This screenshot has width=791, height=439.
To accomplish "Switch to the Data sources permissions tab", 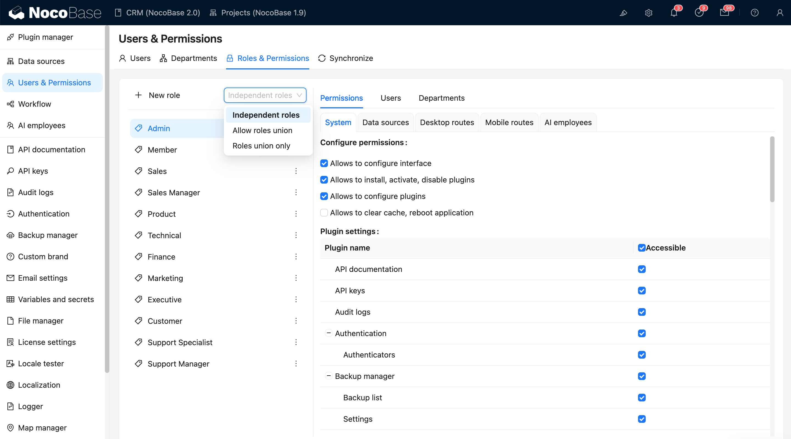I will (385, 122).
